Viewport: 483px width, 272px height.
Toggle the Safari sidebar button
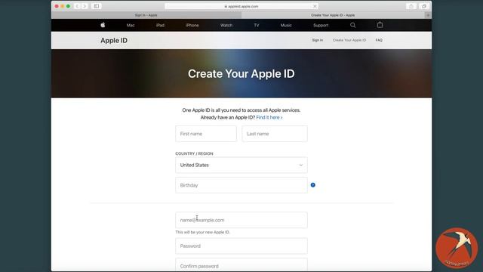[97, 6]
